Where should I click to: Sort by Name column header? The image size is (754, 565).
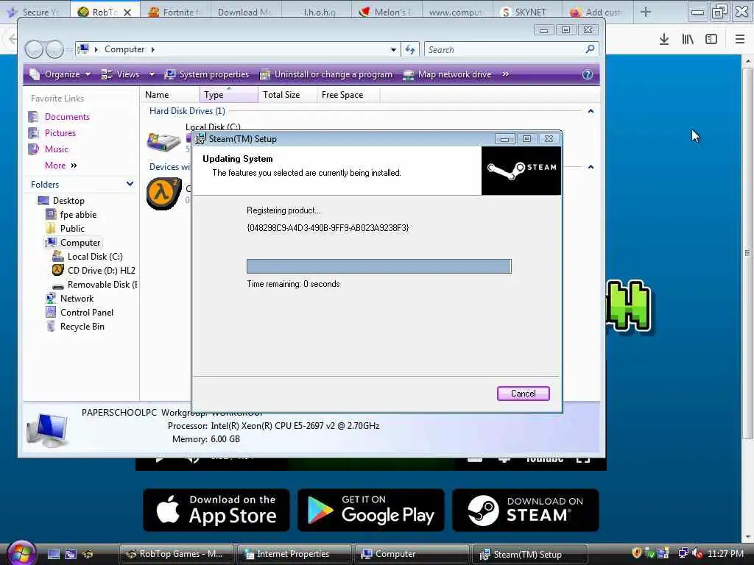tap(170, 95)
